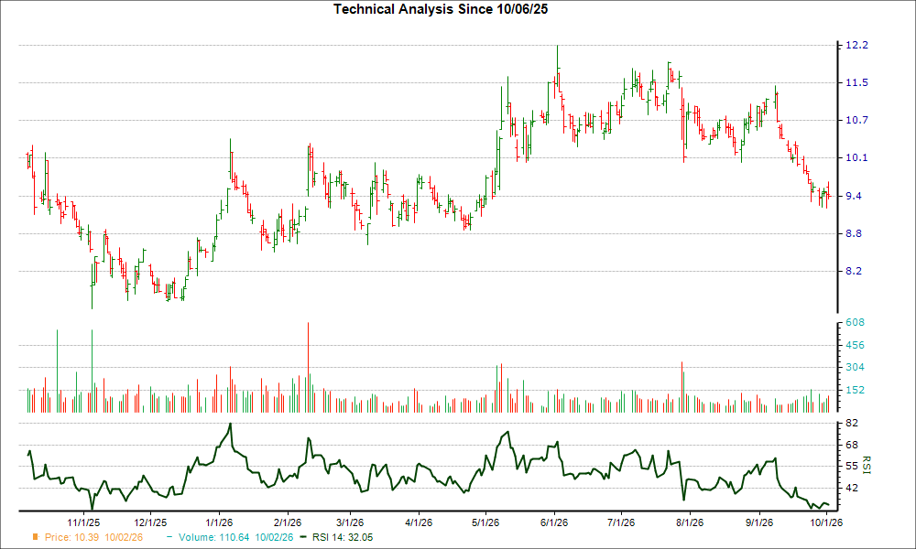The width and height of the screenshot is (916, 549).
Task: Click the 7/1/26 date label
Action: [x=620, y=522]
